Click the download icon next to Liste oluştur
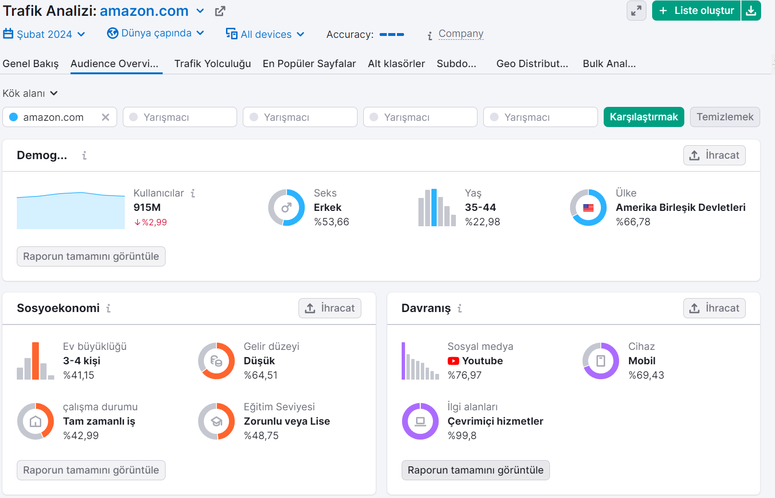Viewport: 775px width, 498px height. tap(751, 11)
